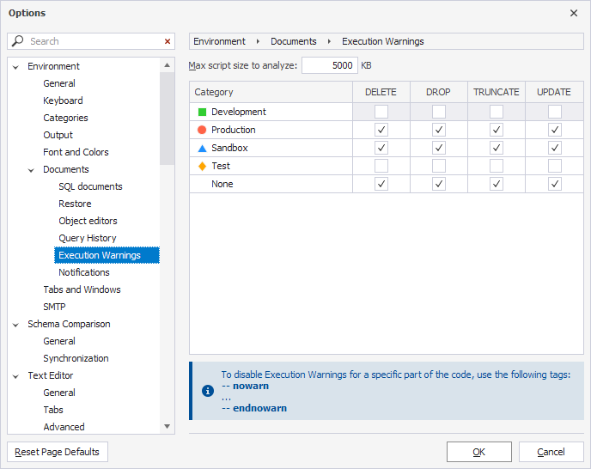Select Output in the options tree

[x=58, y=135]
